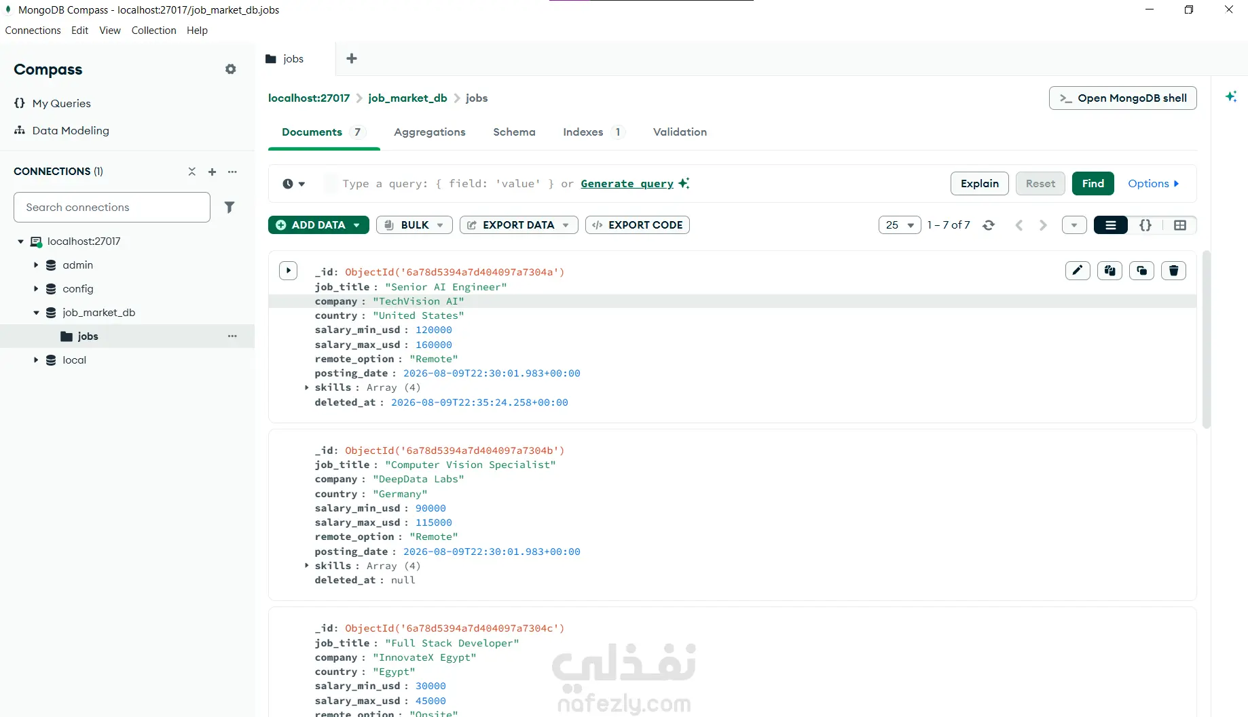Click the Generate query link

point(627,184)
